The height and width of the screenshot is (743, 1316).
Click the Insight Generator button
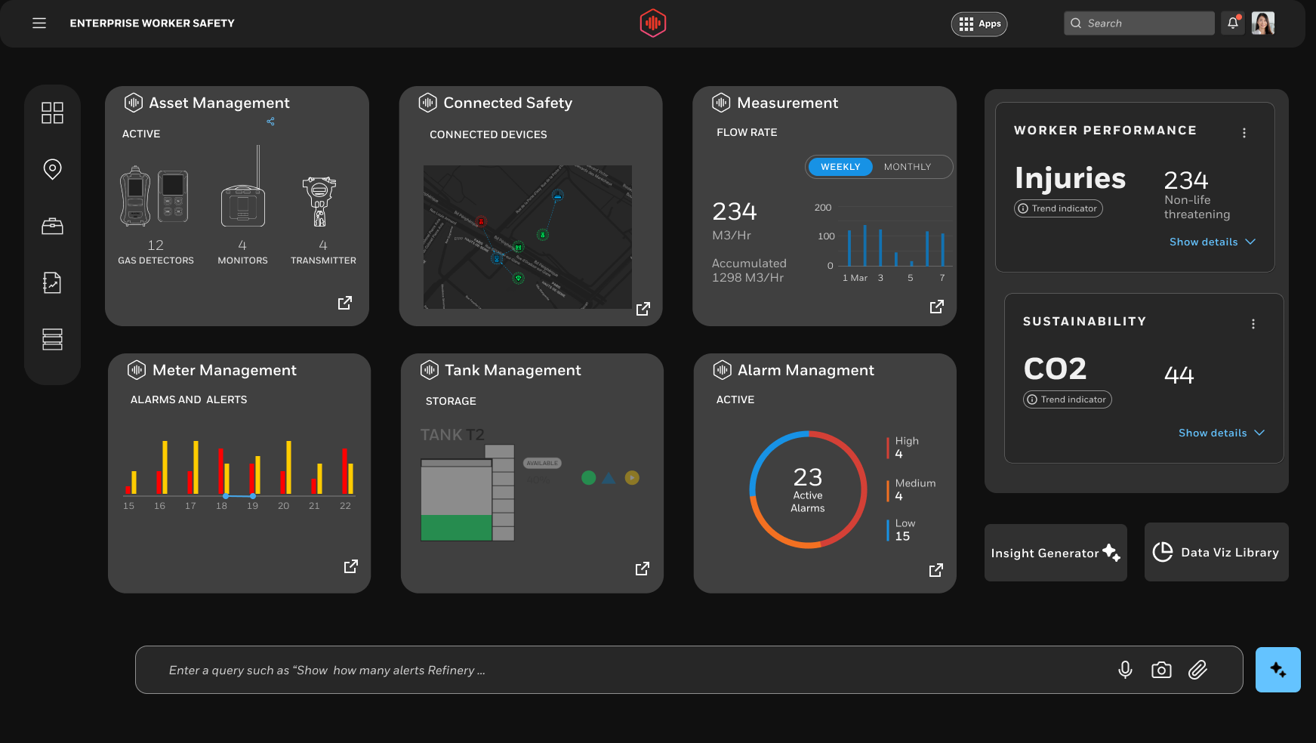(1056, 553)
